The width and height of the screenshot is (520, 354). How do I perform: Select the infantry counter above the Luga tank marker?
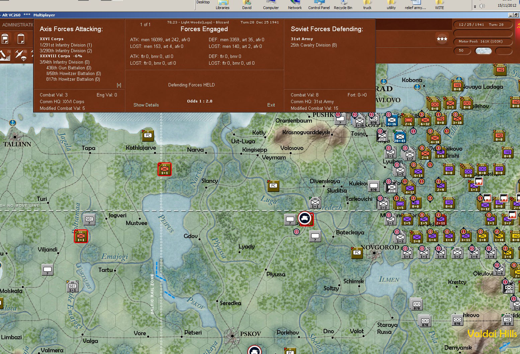click(x=315, y=203)
